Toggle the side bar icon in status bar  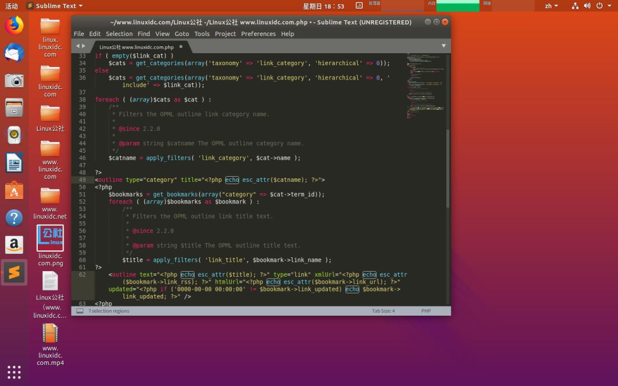coord(80,311)
